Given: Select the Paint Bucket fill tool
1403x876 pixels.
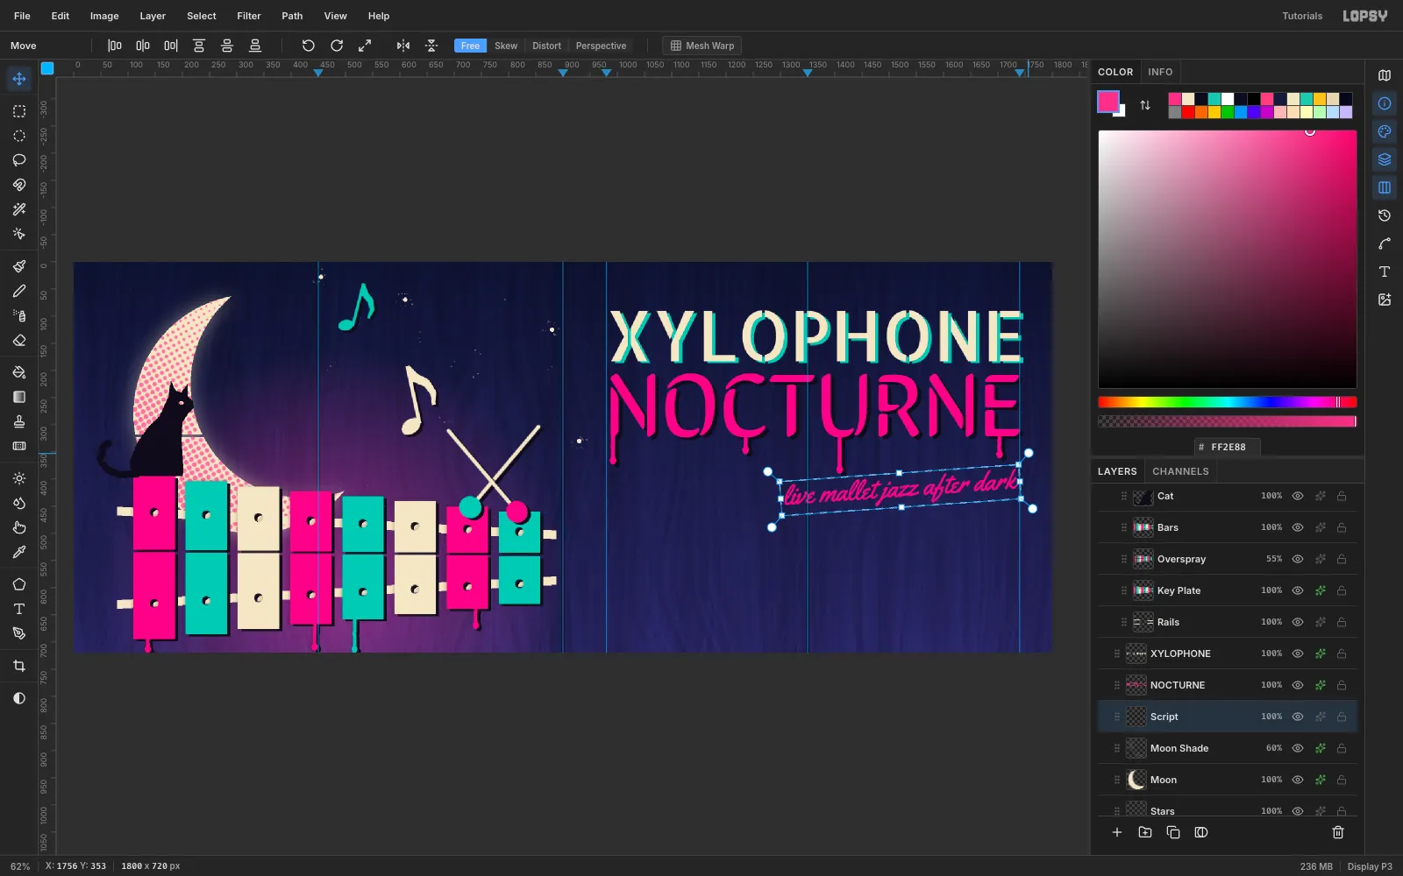Looking at the screenshot, I should pyautogui.click(x=19, y=372).
